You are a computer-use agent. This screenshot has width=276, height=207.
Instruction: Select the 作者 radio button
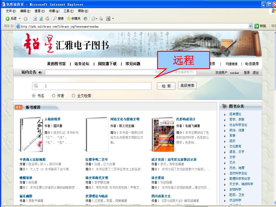(x=54, y=96)
